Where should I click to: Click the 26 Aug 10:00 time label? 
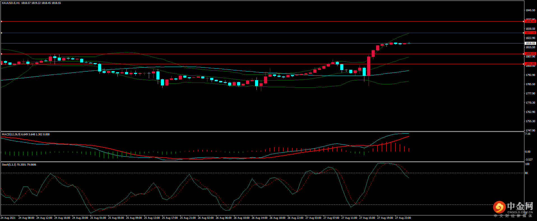pyautogui.click(x=242, y=218)
